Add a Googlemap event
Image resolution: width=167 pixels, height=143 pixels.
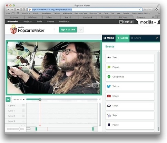point(130,77)
